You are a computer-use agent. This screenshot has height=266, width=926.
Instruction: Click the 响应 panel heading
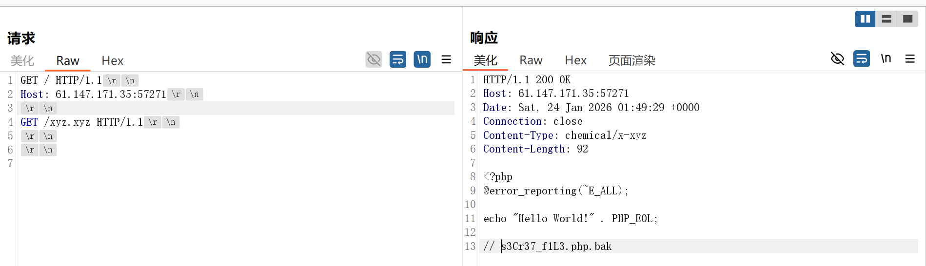click(x=484, y=38)
